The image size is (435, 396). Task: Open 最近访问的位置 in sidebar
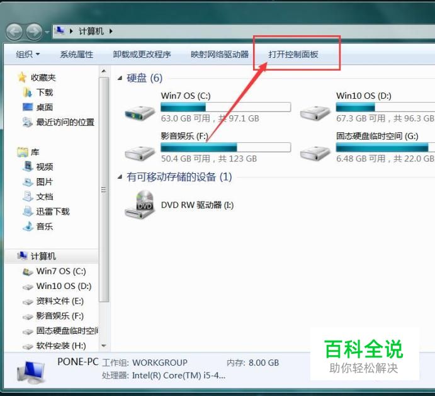[65, 122]
